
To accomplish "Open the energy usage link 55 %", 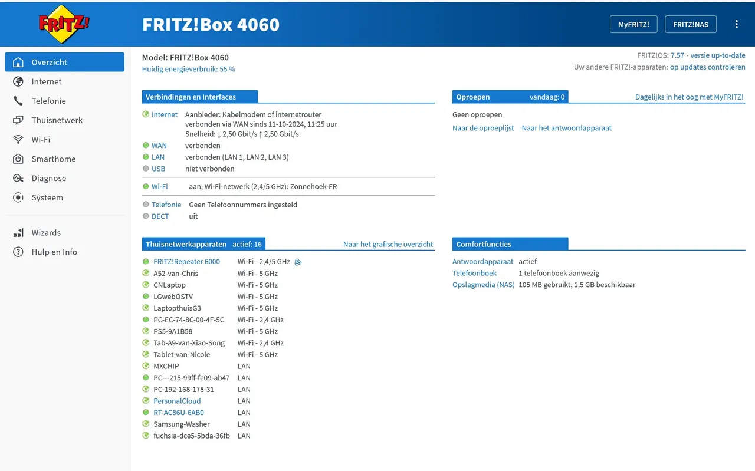I will click(188, 69).
